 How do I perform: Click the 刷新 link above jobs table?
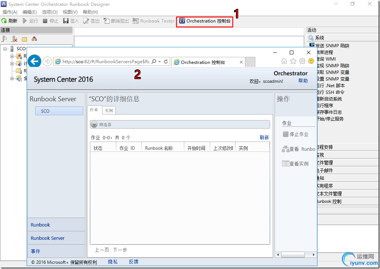tap(264, 137)
